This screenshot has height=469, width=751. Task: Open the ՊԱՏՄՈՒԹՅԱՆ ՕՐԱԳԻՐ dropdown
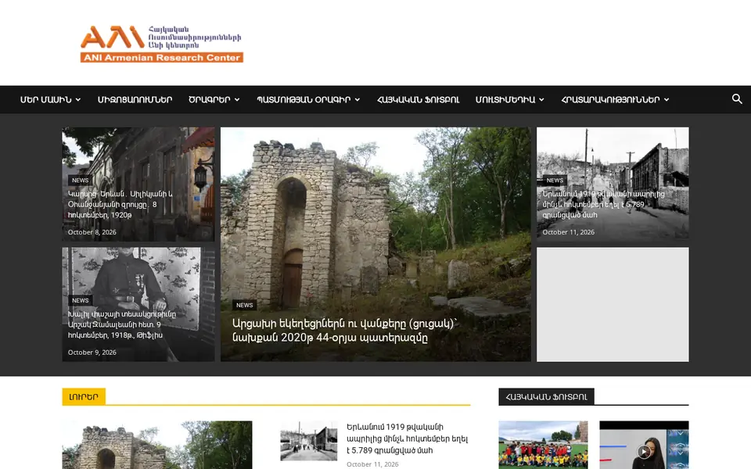click(x=308, y=99)
